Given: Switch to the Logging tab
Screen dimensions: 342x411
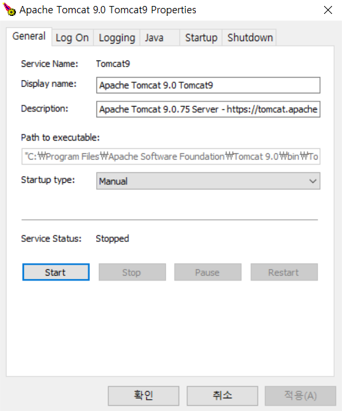Looking at the screenshot, I should coord(117,38).
